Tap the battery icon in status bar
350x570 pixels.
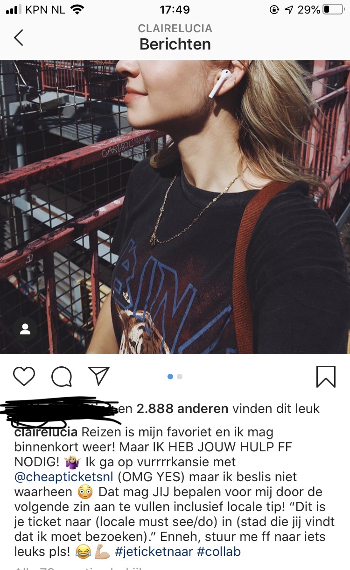pos(333,9)
